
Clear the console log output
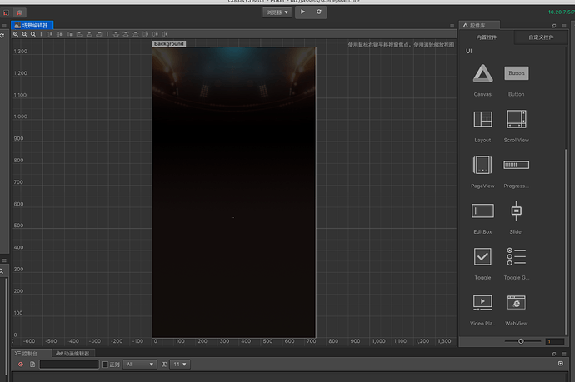21,364
